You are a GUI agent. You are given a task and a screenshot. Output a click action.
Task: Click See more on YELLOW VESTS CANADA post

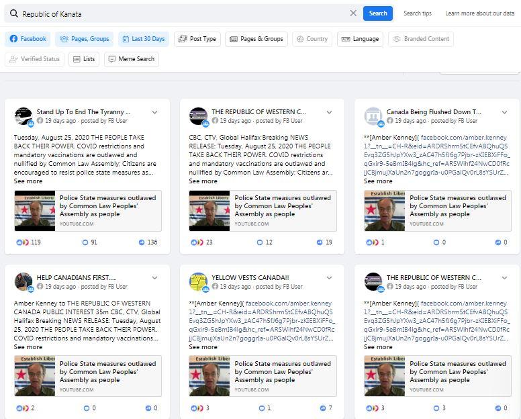tap(203, 347)
